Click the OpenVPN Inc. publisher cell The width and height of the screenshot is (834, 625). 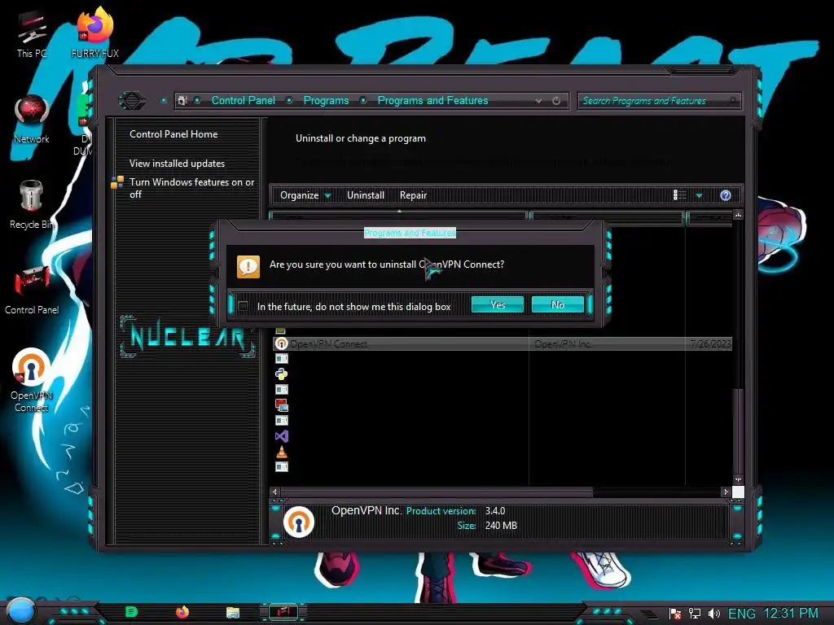pos(564,344)
